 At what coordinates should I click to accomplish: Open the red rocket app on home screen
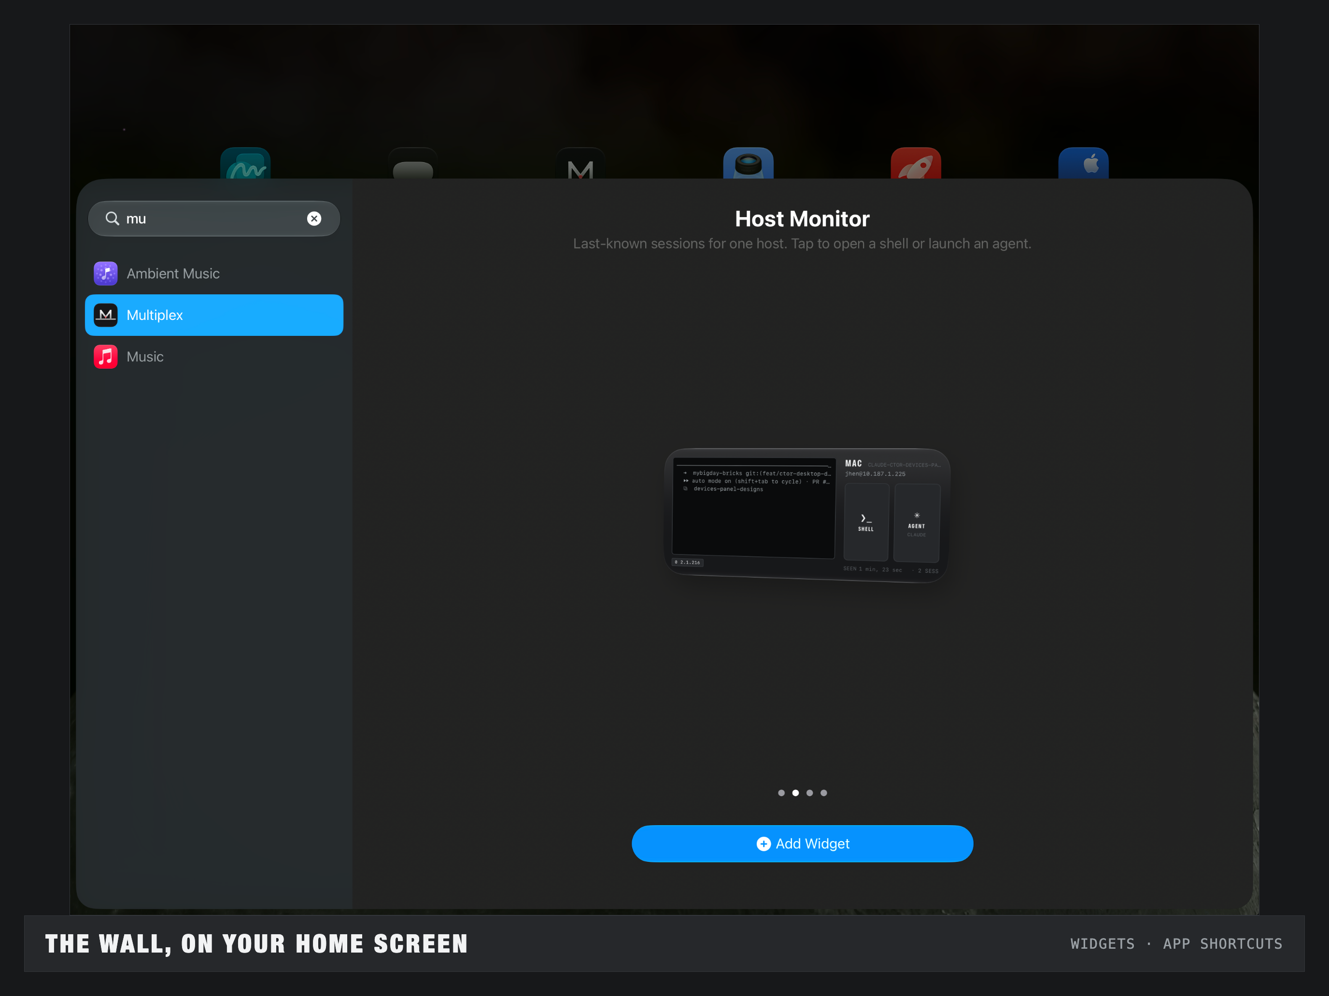tap(916, 163)
